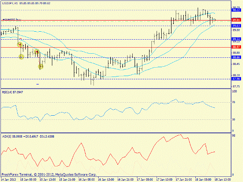
Task: Click the RSI scale value 70
Action: point(234,102)
